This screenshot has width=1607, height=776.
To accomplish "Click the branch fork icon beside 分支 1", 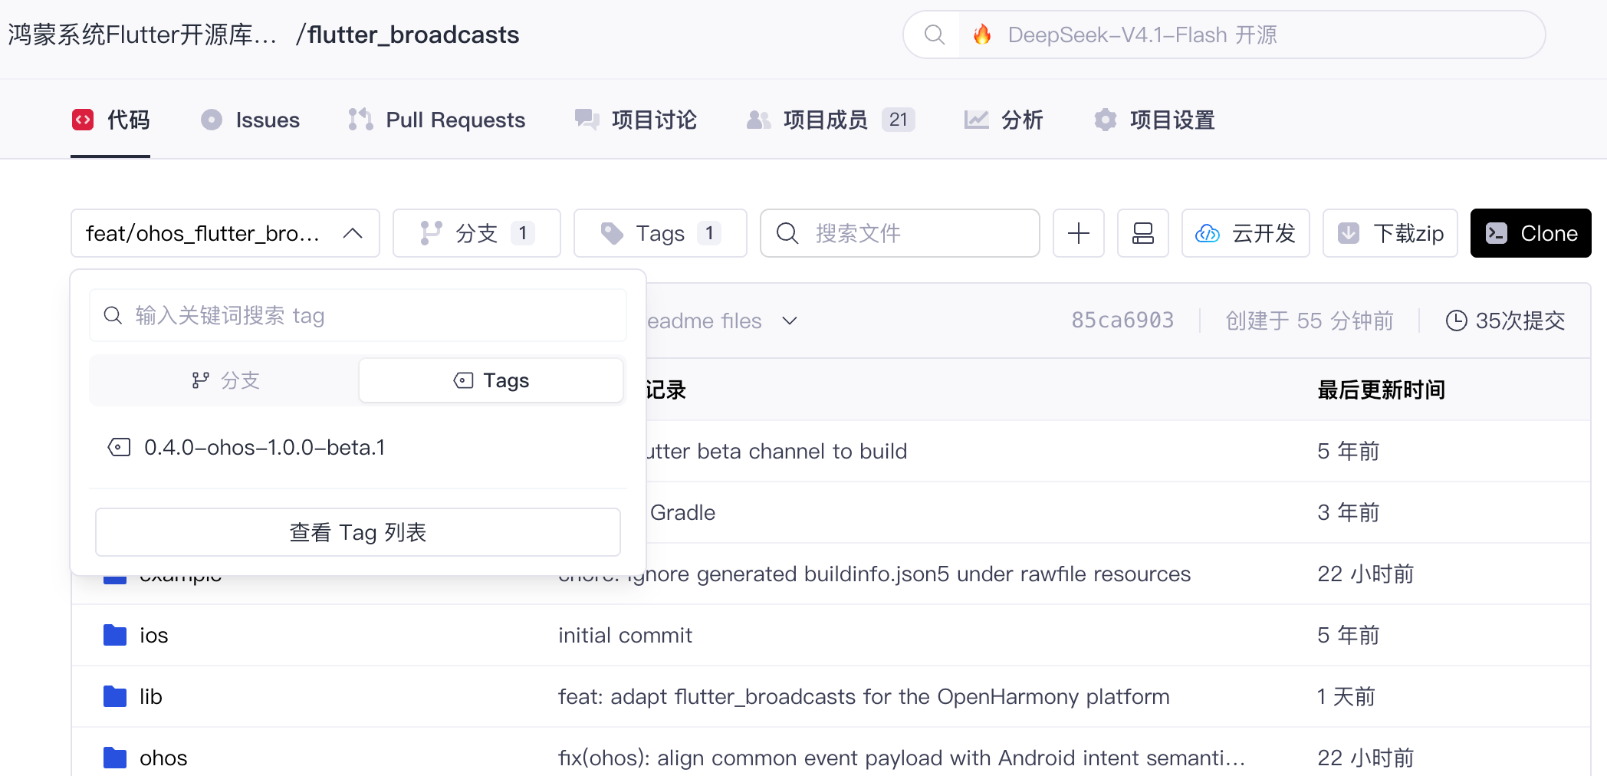I will coord(431,233).
